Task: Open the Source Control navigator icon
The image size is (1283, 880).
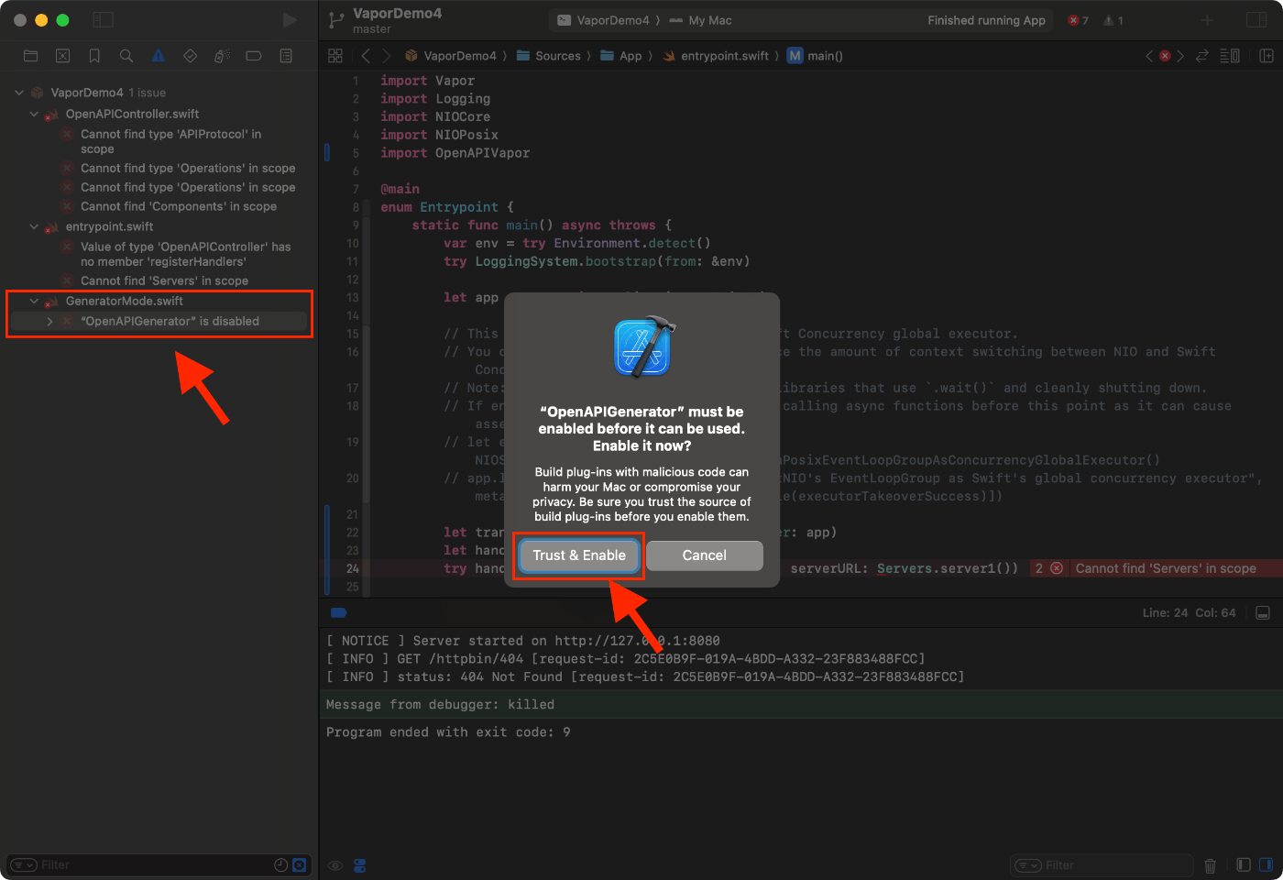Action: point(62,56)
